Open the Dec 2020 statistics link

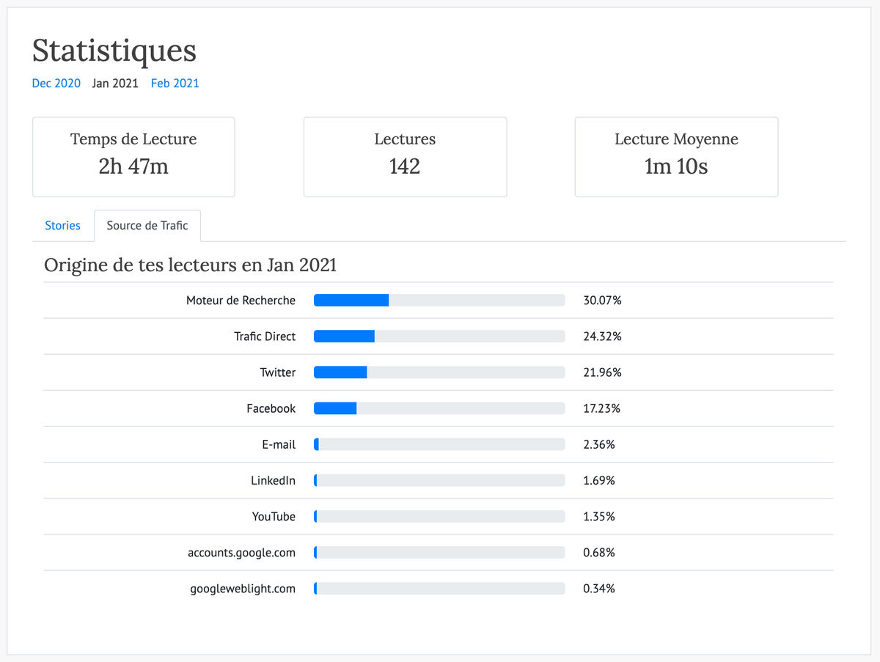tap(56, 84)
